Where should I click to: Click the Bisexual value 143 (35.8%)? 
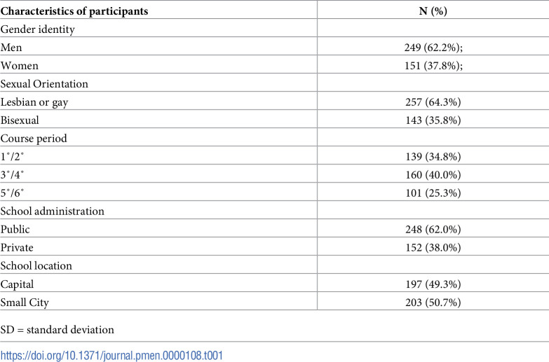coord(433,120)
